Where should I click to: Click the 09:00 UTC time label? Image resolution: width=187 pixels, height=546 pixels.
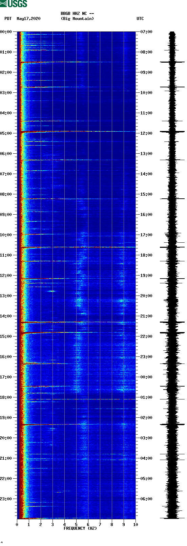[146, 72]
